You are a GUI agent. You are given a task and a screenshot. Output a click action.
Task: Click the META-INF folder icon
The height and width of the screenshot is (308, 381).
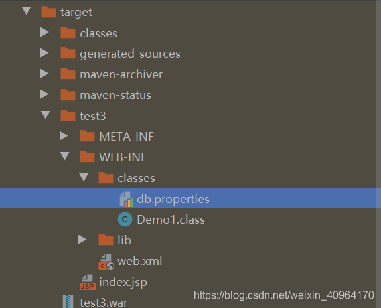coord(87,136)
